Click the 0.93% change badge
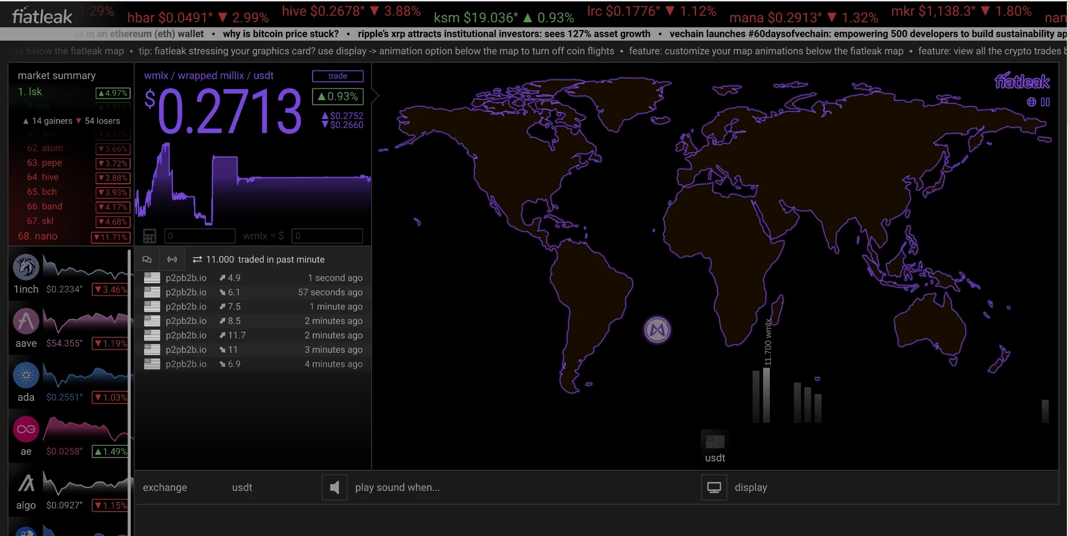 pyautogui.click(x=338, y=96)
